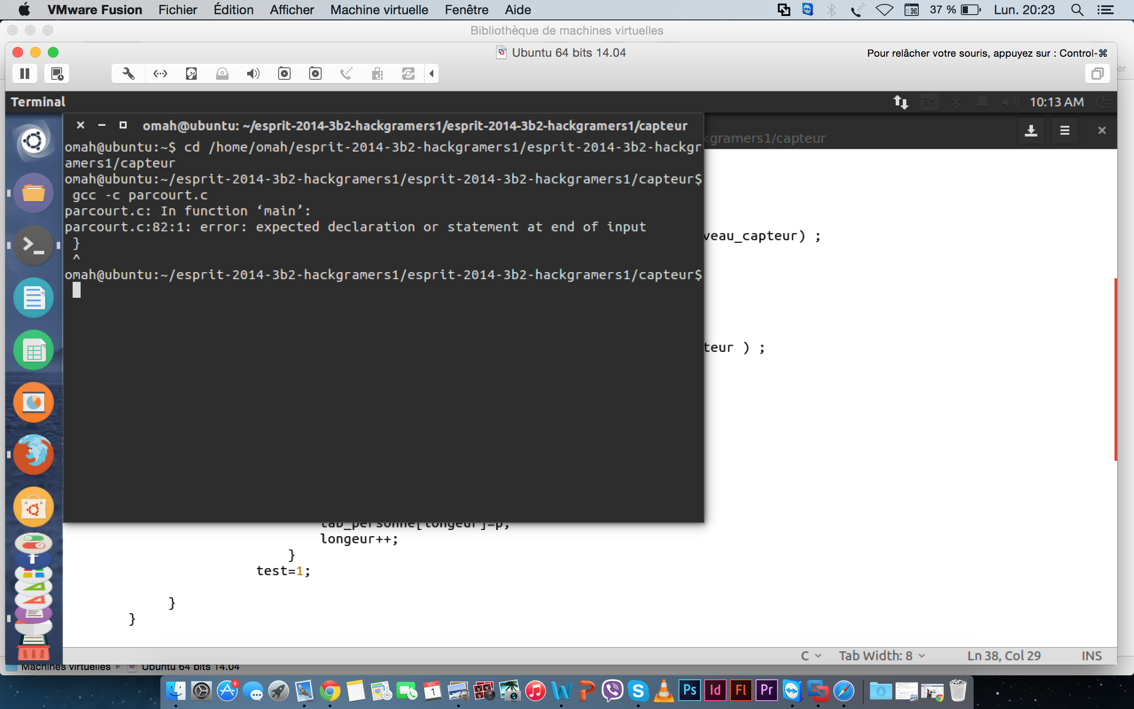Open Files manager in the Ubuntu launcher
This screenshot has width=1134, height=709.
tap(33, 193)
